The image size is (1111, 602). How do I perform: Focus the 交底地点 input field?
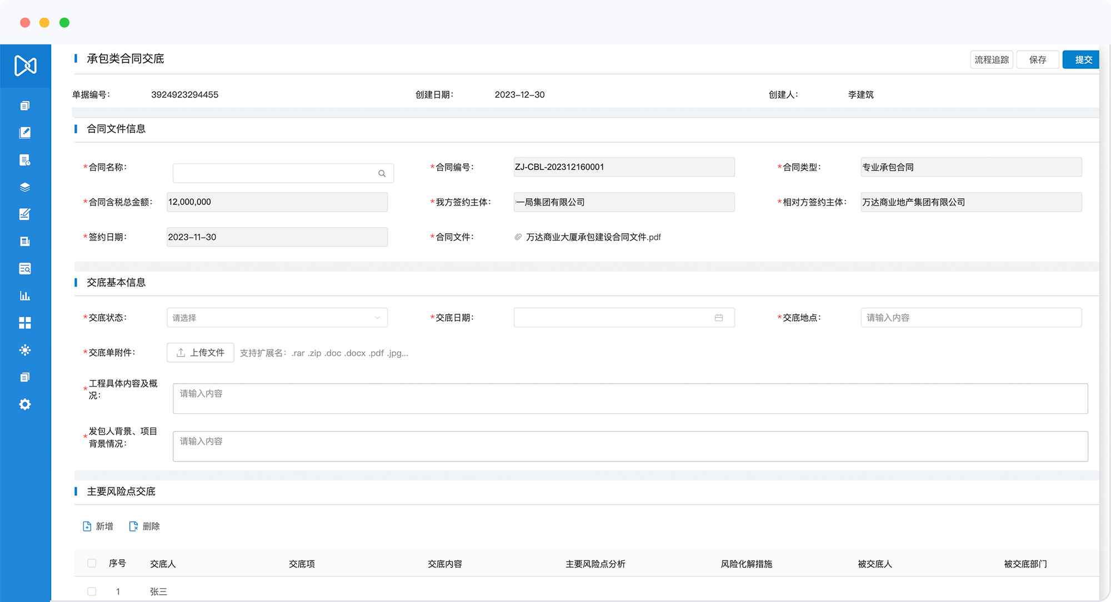[x=970, y=318]
